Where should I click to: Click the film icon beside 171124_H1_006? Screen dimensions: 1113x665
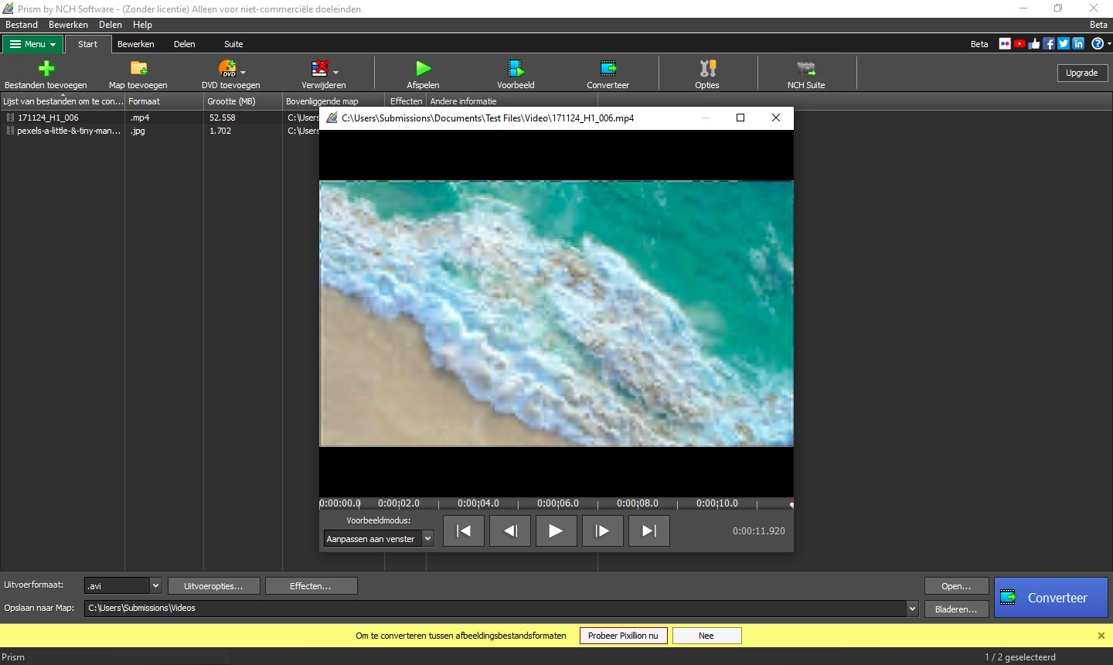[x=10, y=118]
